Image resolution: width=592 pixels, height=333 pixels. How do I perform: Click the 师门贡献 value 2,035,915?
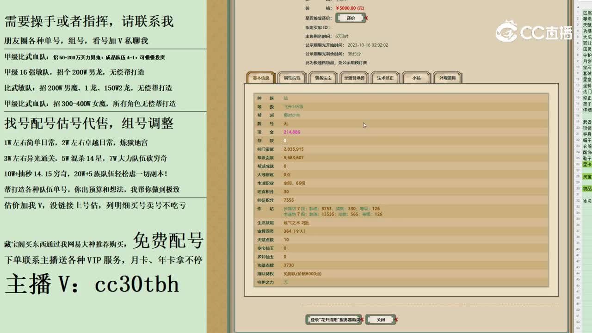[294, 149]
